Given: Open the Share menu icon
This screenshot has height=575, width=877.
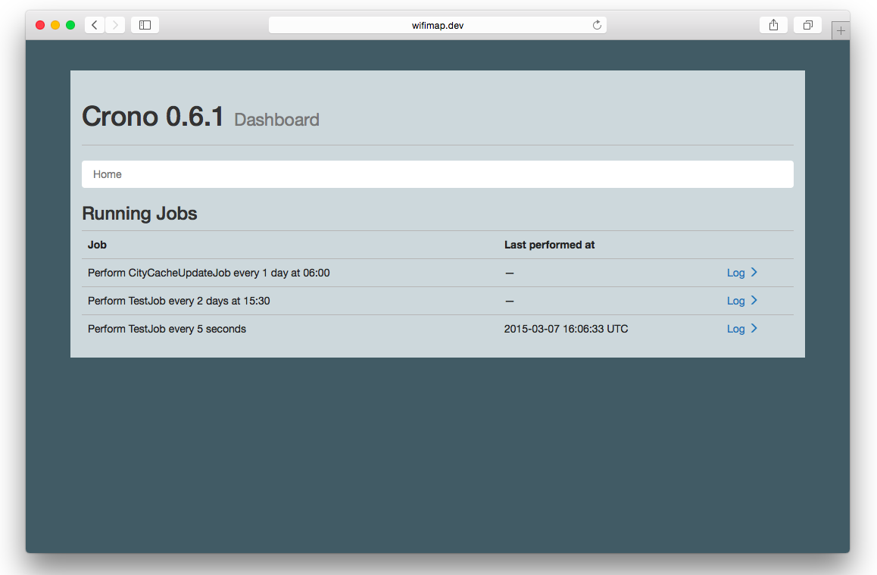Looking at the screenshot, I should (x=773, y=25).
